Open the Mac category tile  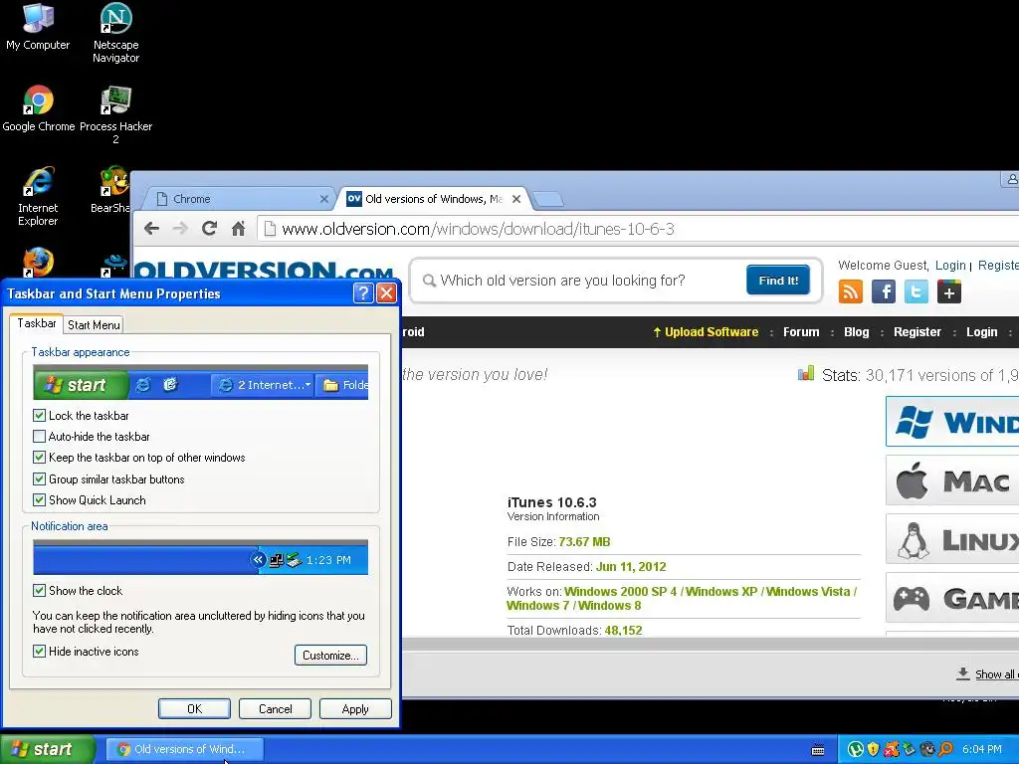coord(952,480)
